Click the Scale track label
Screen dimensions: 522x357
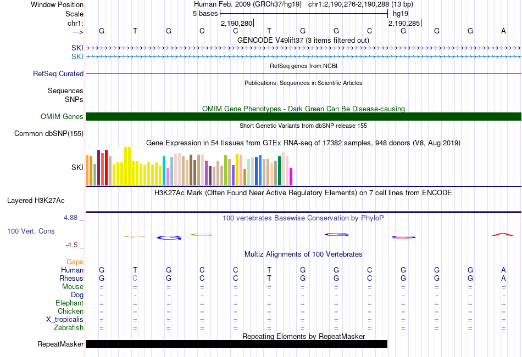[x=74, y=14]
